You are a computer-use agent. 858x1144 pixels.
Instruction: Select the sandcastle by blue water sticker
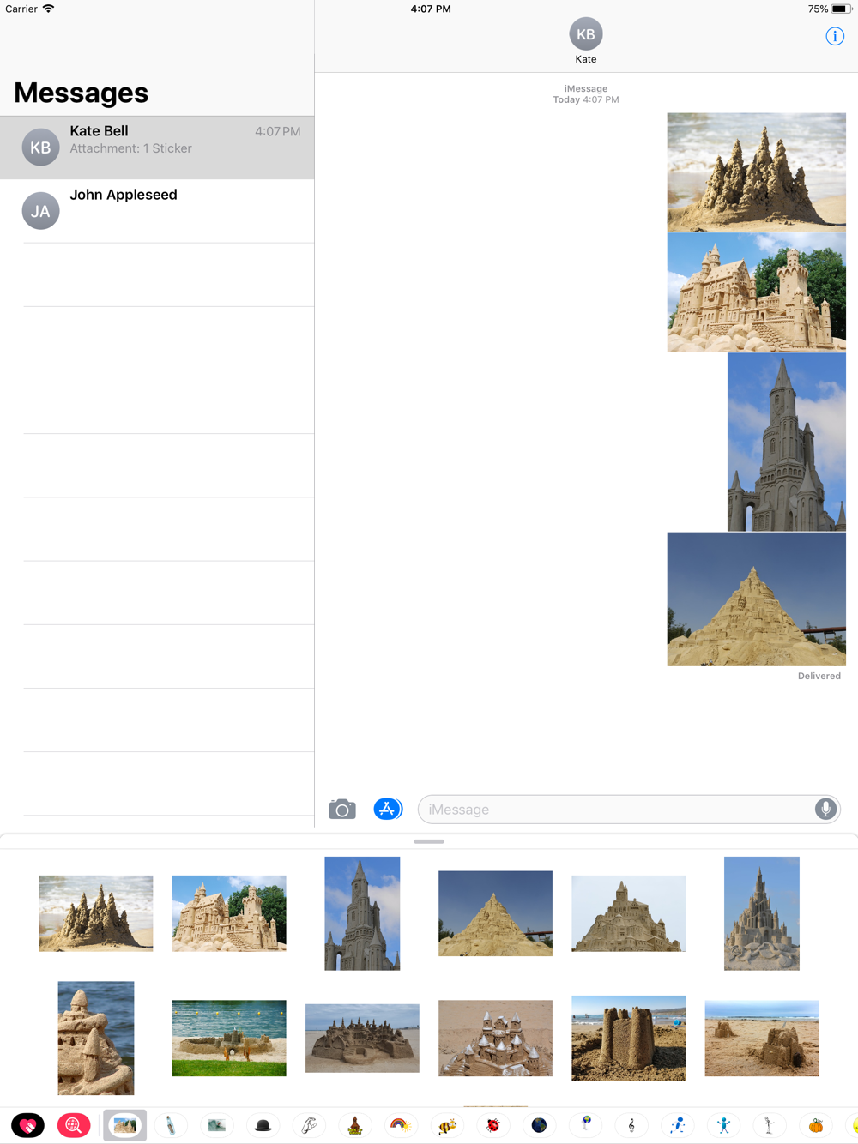click(96, 1038)
